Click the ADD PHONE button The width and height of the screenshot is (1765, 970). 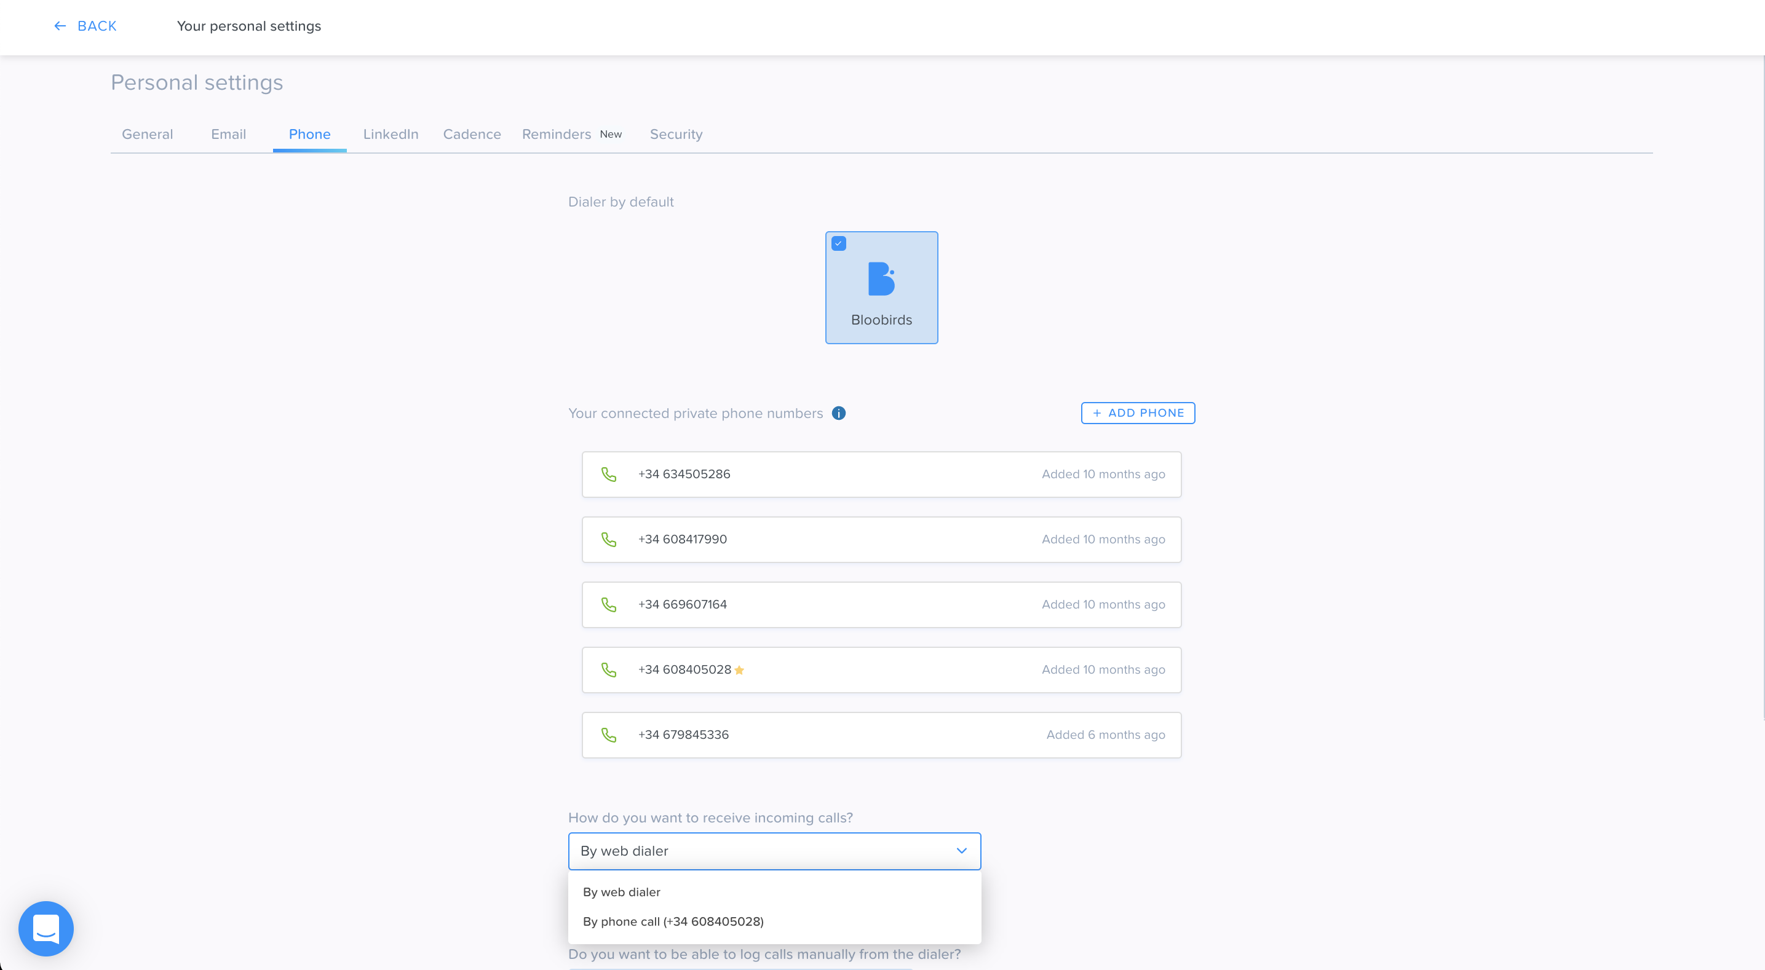click(1138, 413)
